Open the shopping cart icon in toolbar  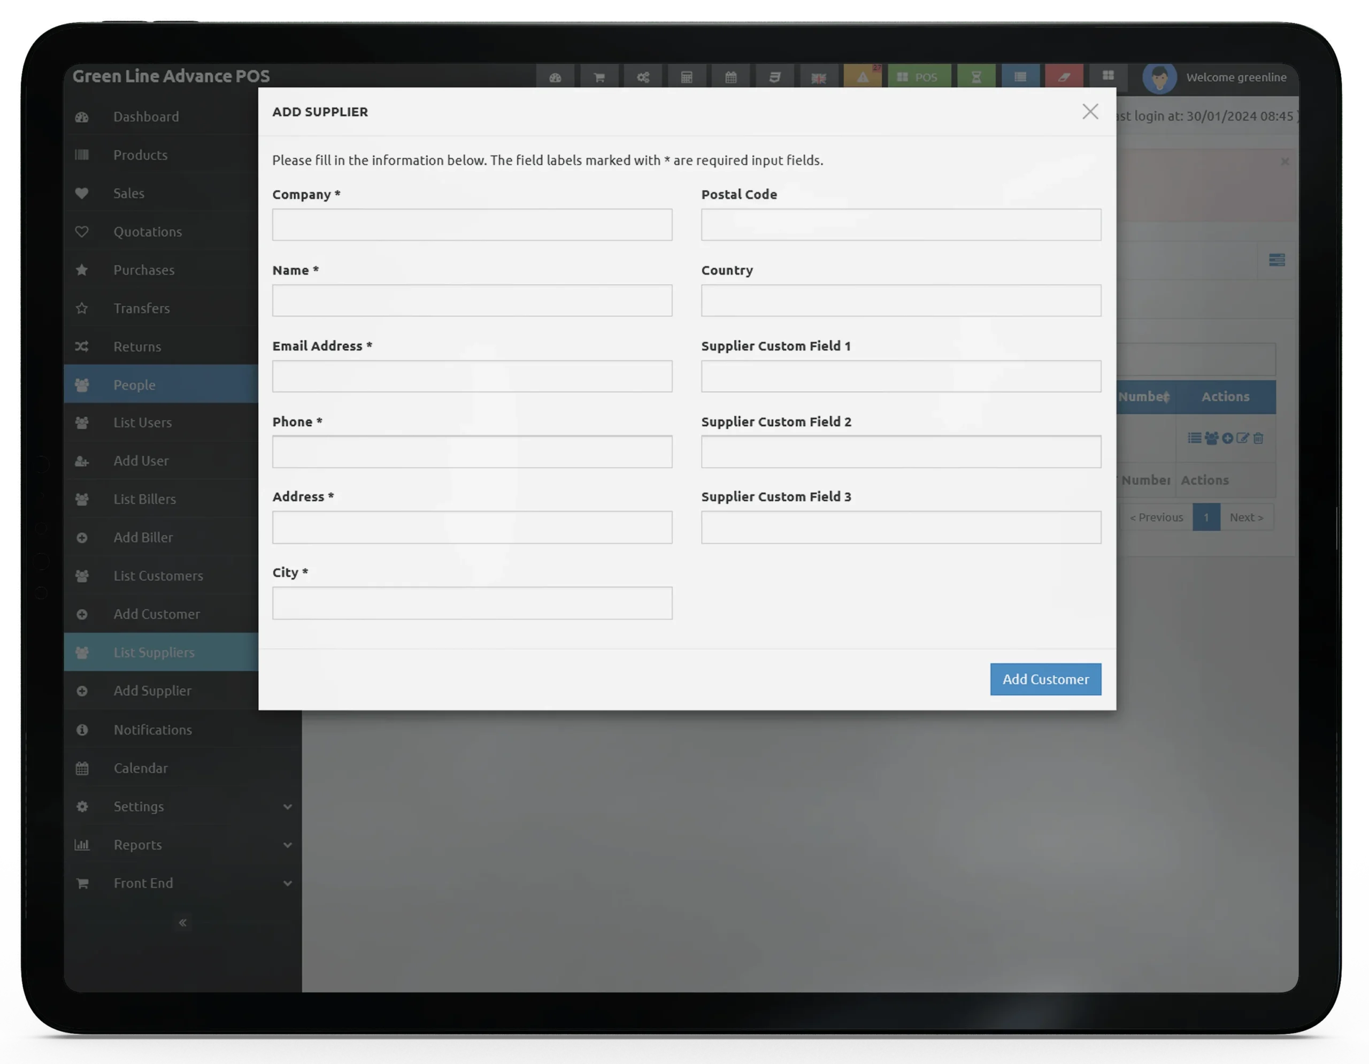[598, 77]
